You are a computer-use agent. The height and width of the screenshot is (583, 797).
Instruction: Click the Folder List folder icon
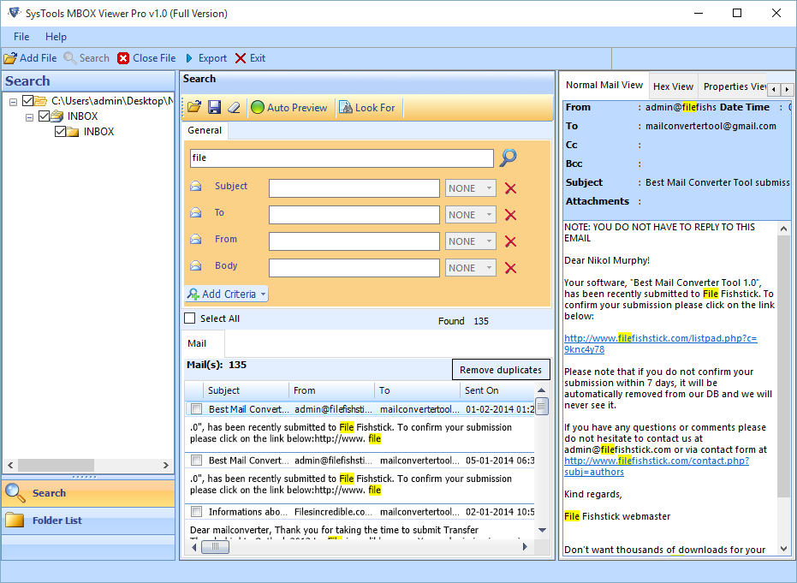(x=15, y=520)
